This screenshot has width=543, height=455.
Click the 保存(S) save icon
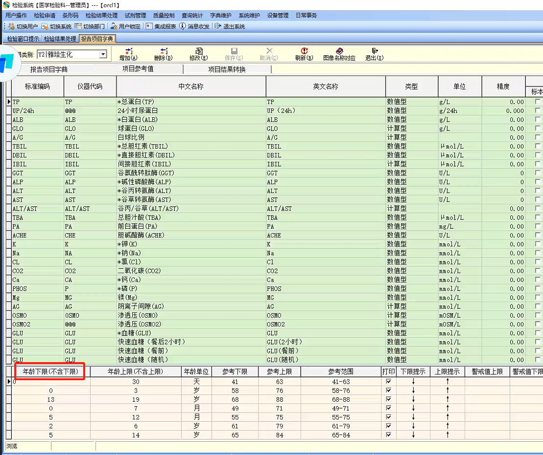(234, 51)
